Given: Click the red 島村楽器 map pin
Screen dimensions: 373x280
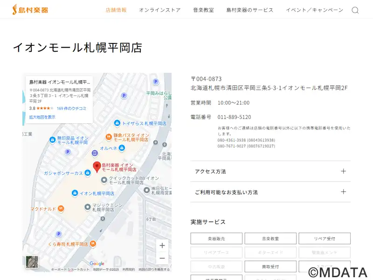Looking at the screenshot, I should click(x=97, y=167).
